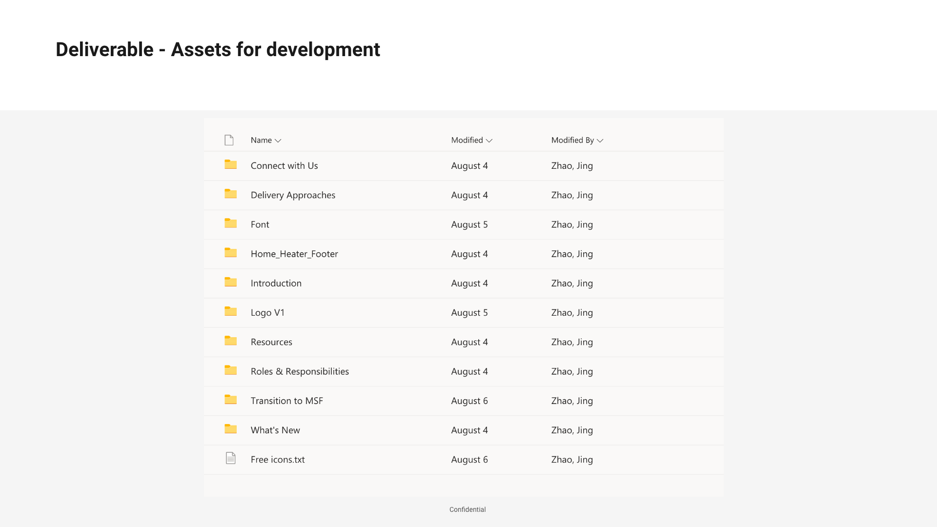
Task: Click the Transition to MSF folder icon
Action: point(230,400)
